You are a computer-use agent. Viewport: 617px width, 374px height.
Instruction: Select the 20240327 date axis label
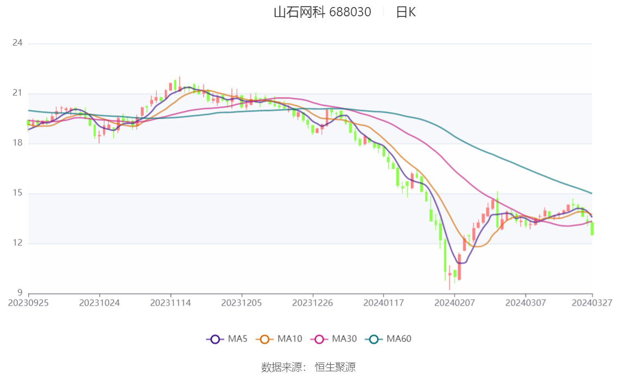point(592,303)
